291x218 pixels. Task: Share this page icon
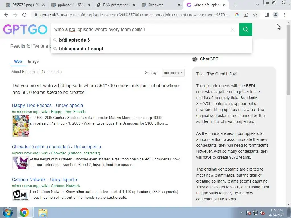[246, 15]
